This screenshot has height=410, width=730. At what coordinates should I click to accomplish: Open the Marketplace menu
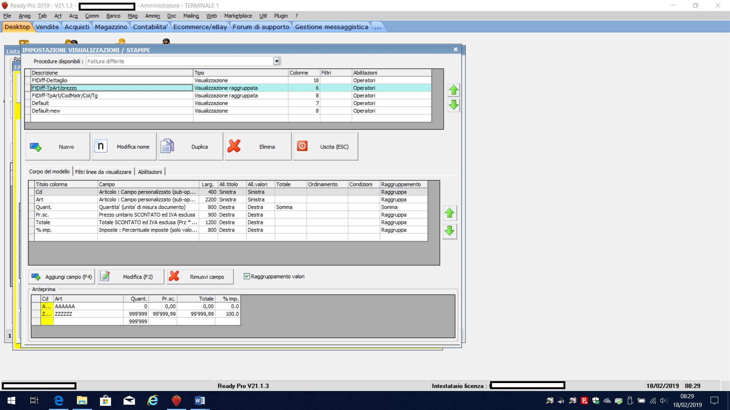238,16
